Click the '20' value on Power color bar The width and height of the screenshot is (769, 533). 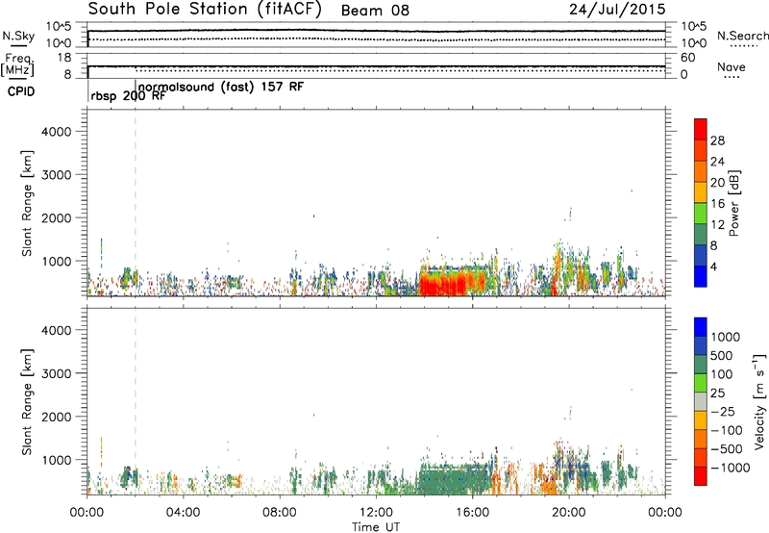[x=717, y=183]
